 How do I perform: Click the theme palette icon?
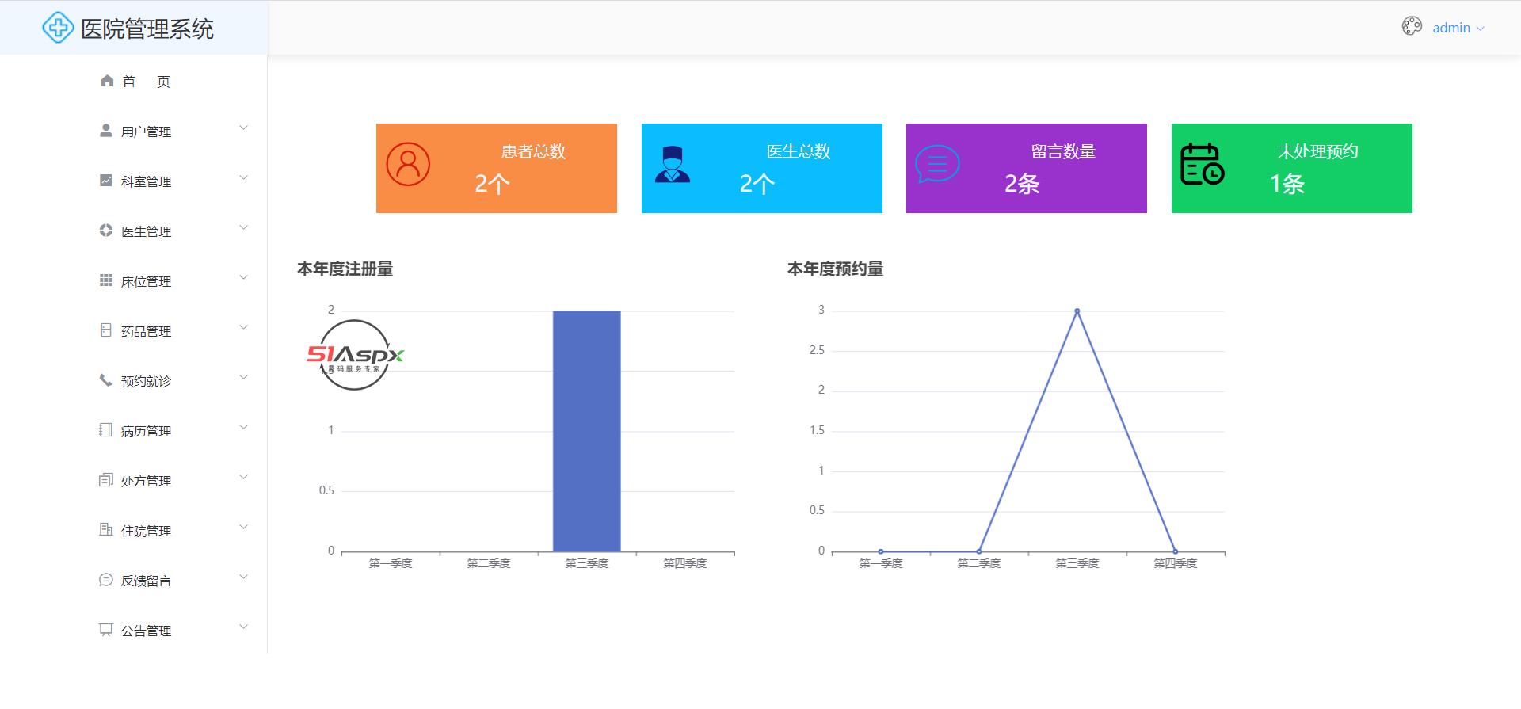coord(1411,27)
